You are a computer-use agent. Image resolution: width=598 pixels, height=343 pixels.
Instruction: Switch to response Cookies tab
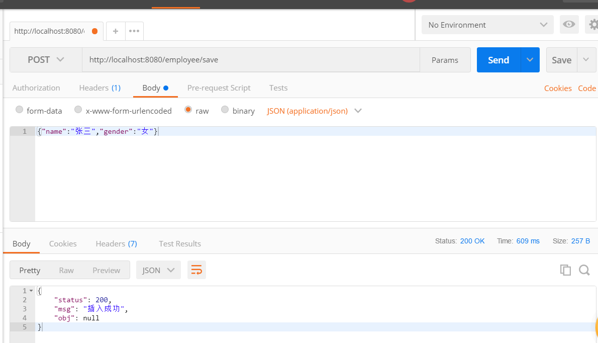click(x=63, y=244)
